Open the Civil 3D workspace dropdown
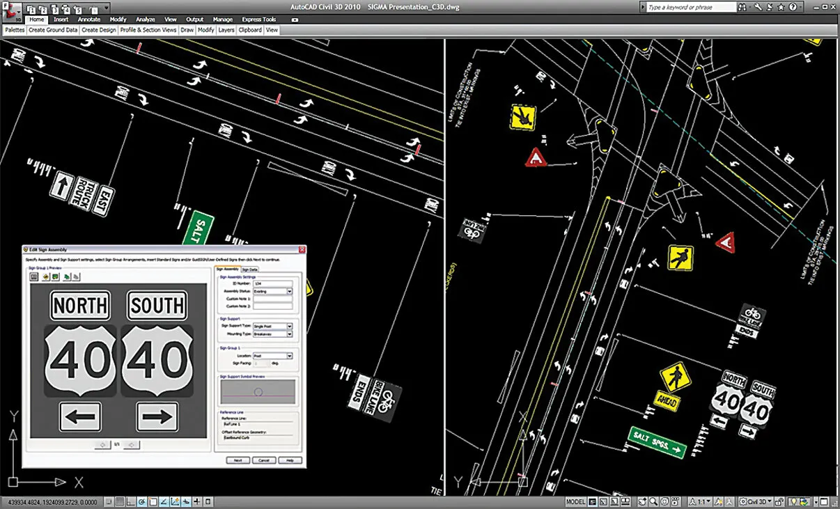 (769, 501)
